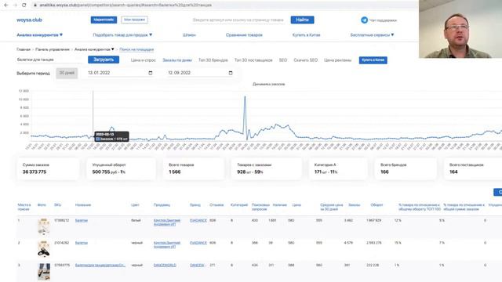Sort by the Отзывов column header
This screenshot has width=502, height=282.
216,205
